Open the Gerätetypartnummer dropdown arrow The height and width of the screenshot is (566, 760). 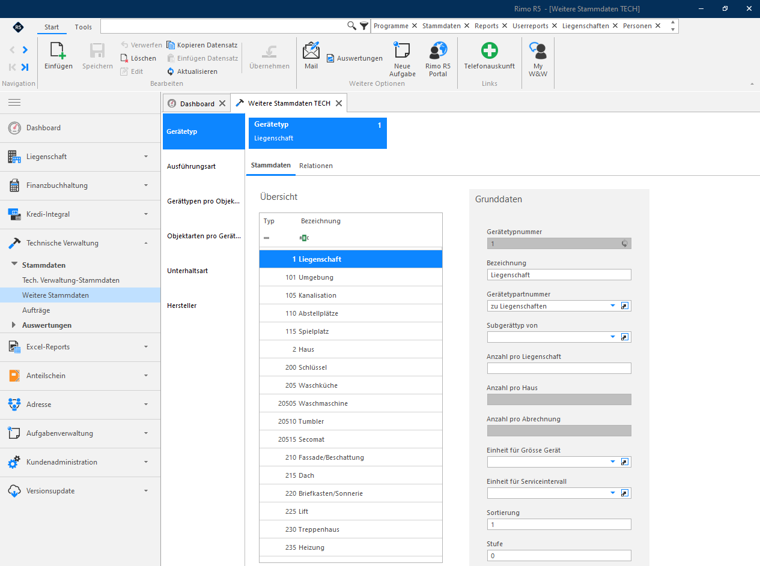(x=613, y=306)
